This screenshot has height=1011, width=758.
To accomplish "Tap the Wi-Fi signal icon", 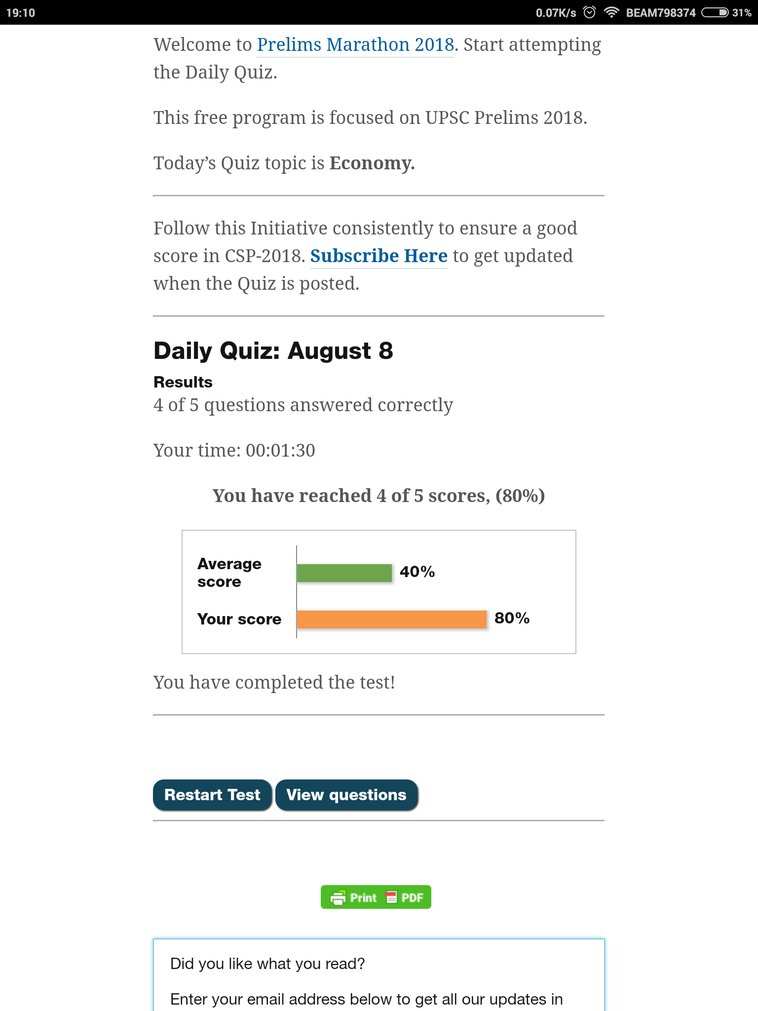I will 611,12.
